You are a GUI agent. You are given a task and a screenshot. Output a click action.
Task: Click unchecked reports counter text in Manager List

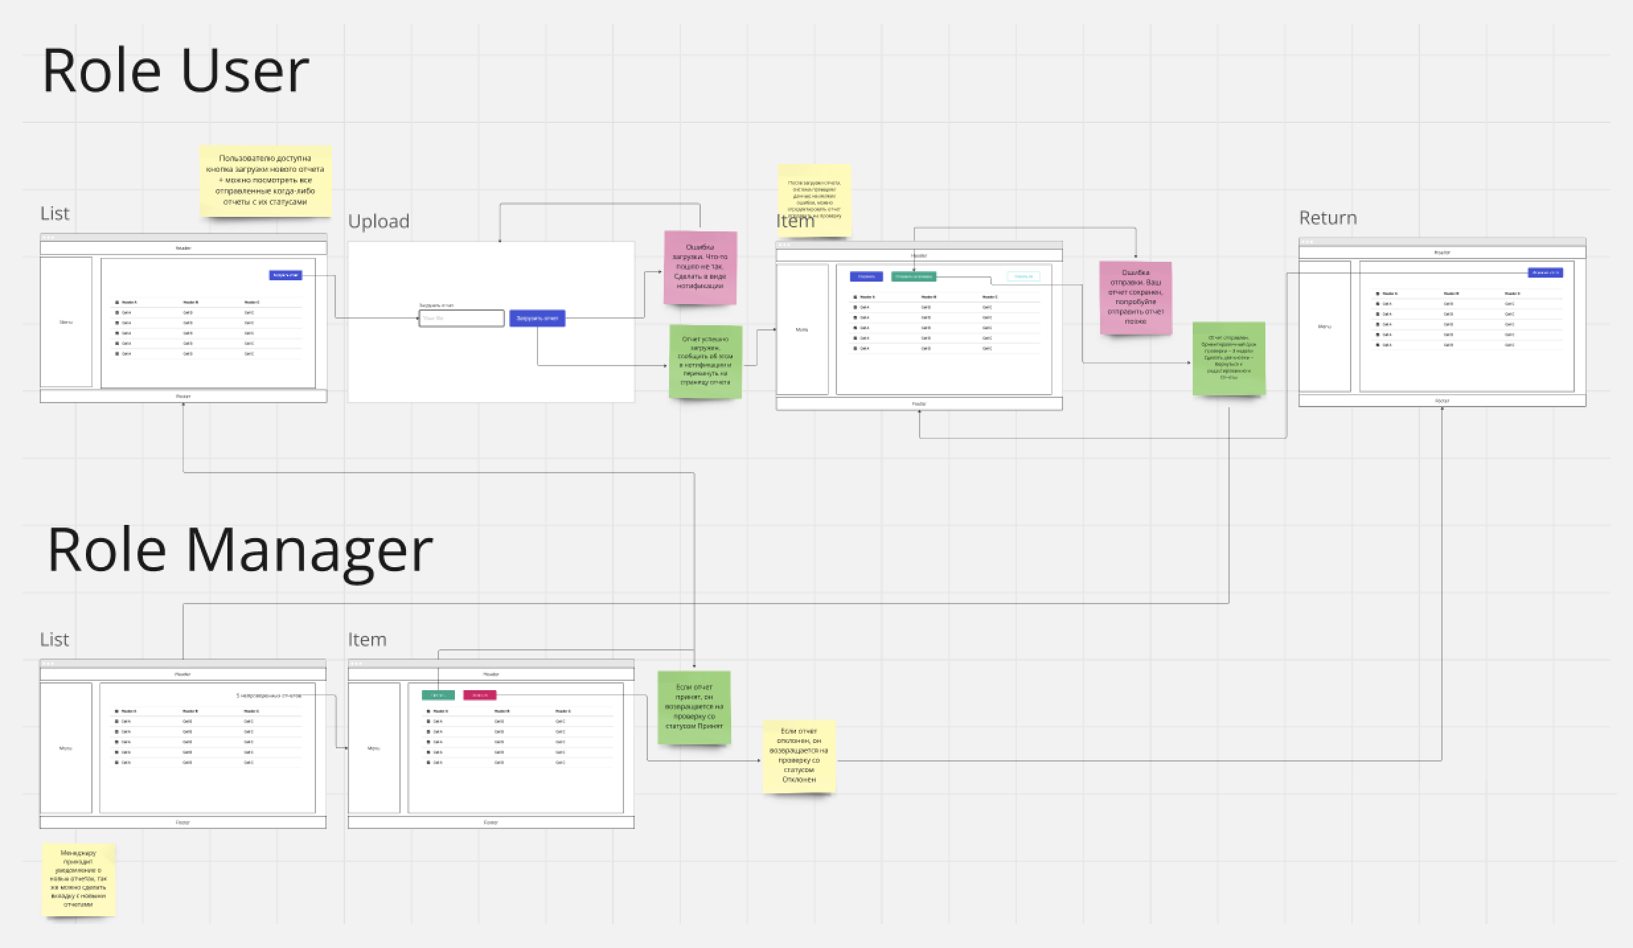coord(268,695)
